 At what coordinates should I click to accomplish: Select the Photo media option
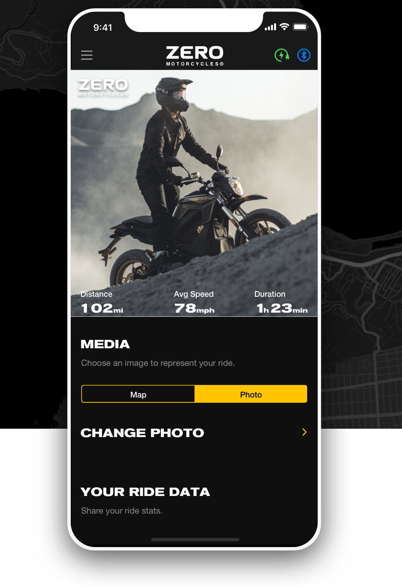[251, 394]
